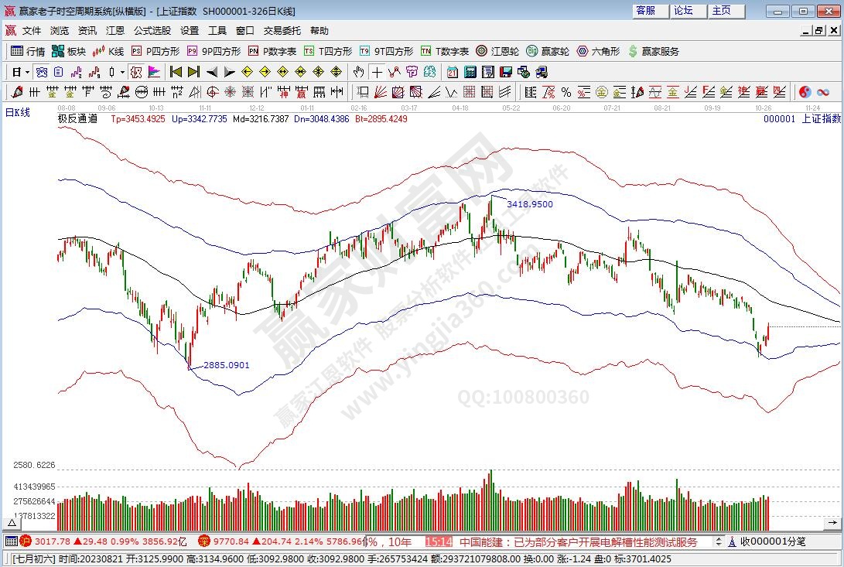Click the 论坛 forum button
Image resolution: width=844 pixels, height=567 pixels.
(683, 11)
